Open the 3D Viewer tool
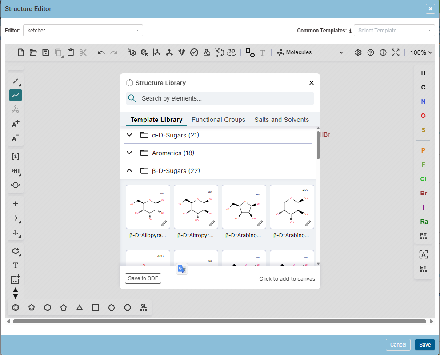Image resolution: width=440 pixels, height=355 pixels. click(232, 52)
